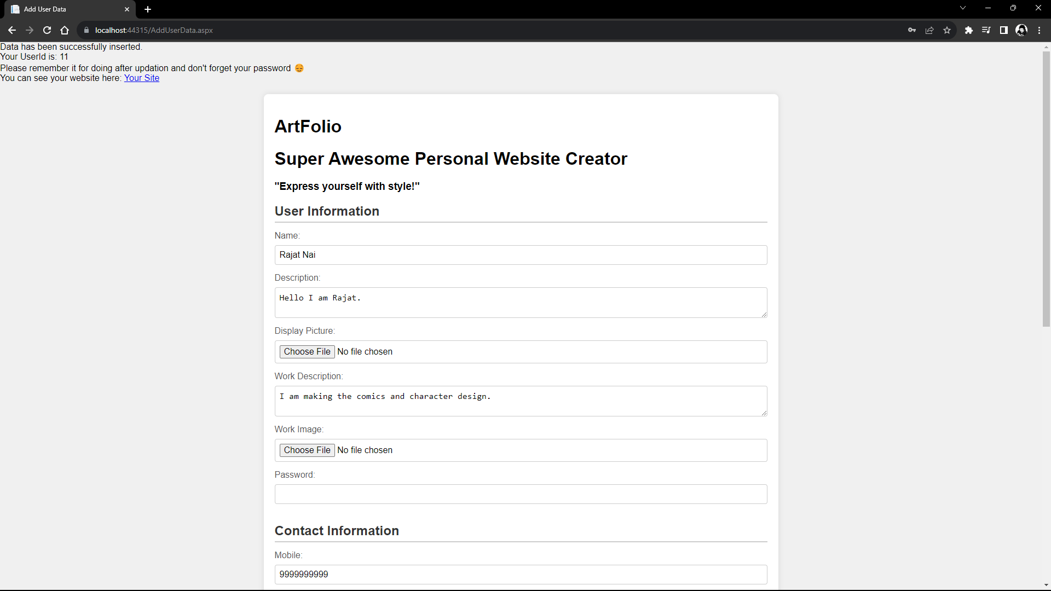The width and height of the screenshot is (1051, 591).
Task: Click into the Password field
Action: [x=521, y=494]
